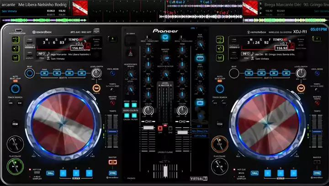The width and height of the screenshot is (329, 186).
Task: Toggle right deck Master Tempo
Action: click(x=317, y=103)
